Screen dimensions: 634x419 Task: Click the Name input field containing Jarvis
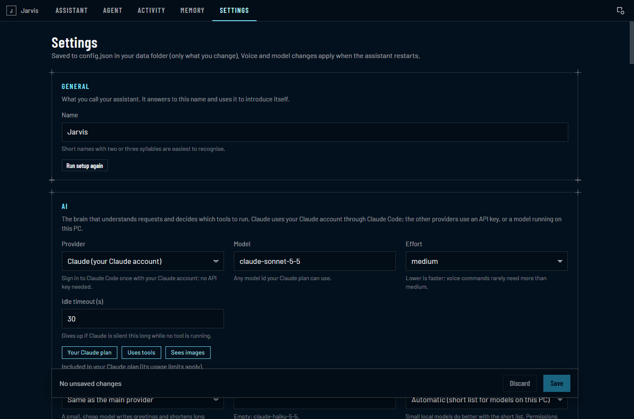coord(315,132)
